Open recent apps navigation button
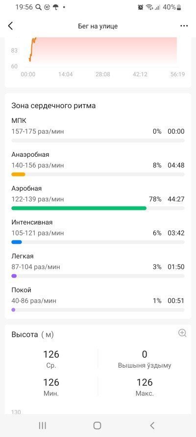This screenshot has width=196, height=437. [43, 425]
